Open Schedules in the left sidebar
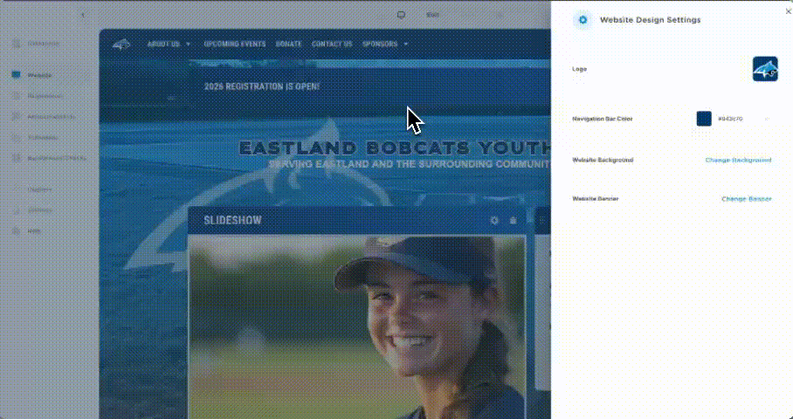The image size is (793, 419). tap(43, 137)
